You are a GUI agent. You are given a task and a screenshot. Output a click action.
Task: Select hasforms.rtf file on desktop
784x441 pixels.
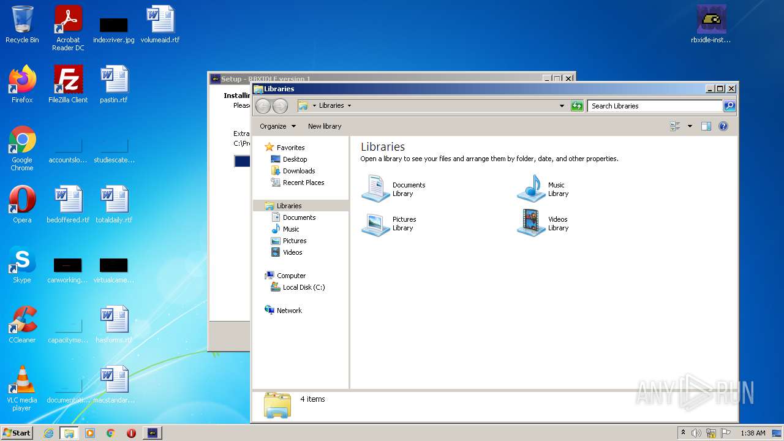click(x=114, y=325)
